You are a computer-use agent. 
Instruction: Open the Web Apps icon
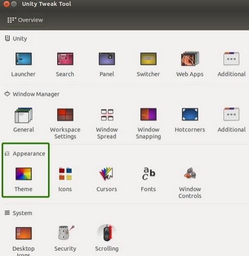click(x=190, y=59)
